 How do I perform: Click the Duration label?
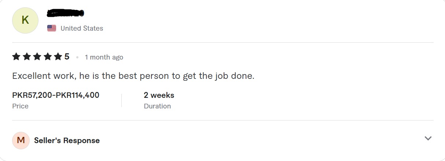pyautogui.click(x=157, y=106)
